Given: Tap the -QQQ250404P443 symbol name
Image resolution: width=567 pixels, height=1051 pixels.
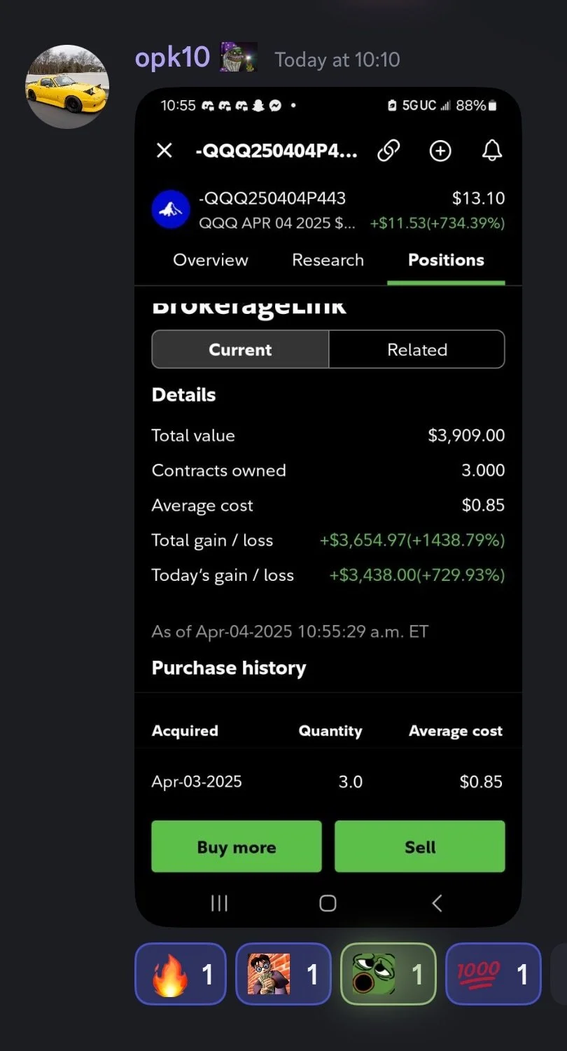Looking at the screenshot, I should tap(272, 198).
